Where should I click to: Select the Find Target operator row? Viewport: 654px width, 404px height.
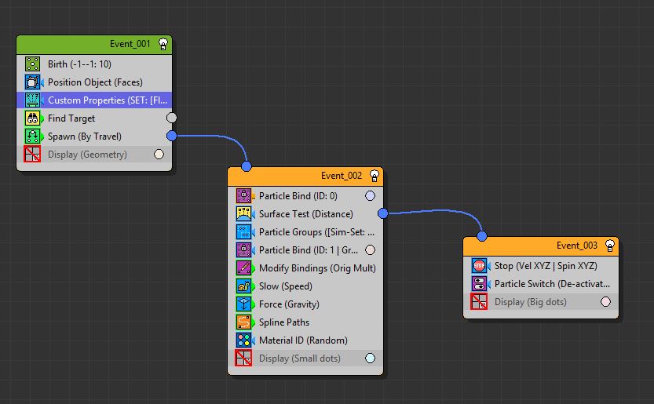[94, 118]
